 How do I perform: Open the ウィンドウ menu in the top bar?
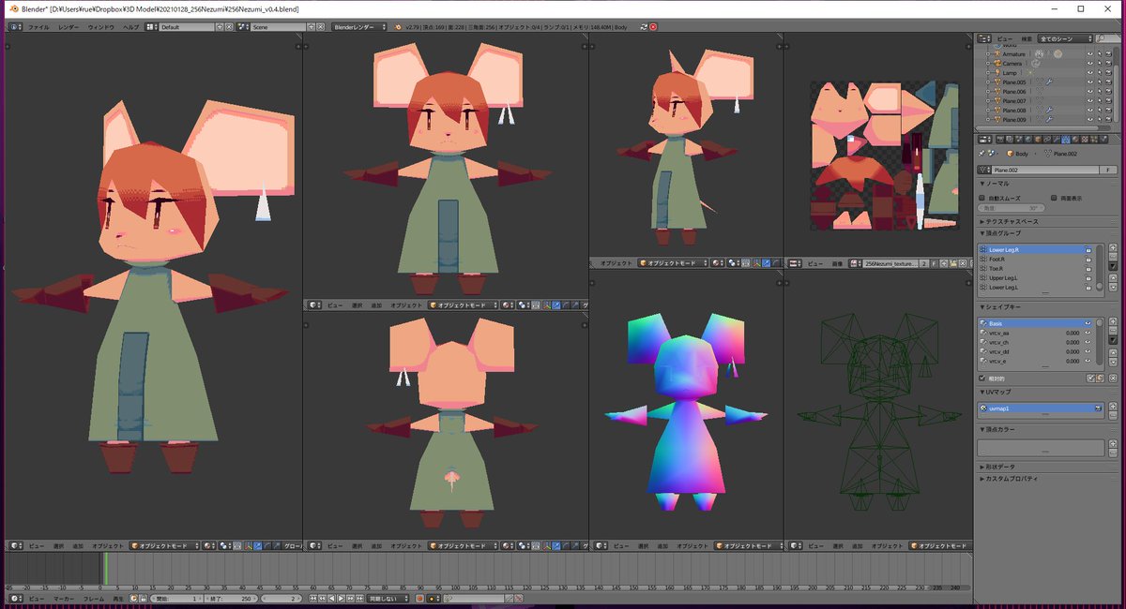point(101,27)
